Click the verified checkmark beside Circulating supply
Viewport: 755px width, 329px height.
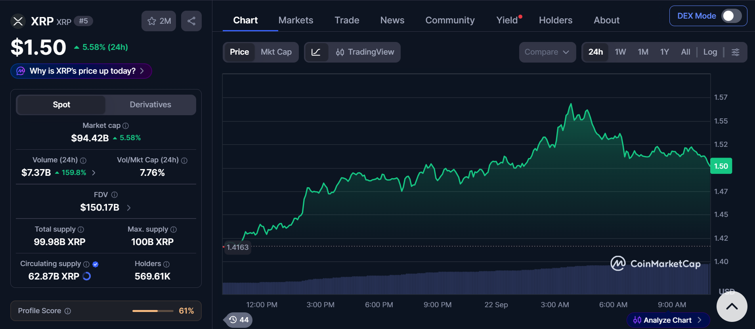coord(96,264)
